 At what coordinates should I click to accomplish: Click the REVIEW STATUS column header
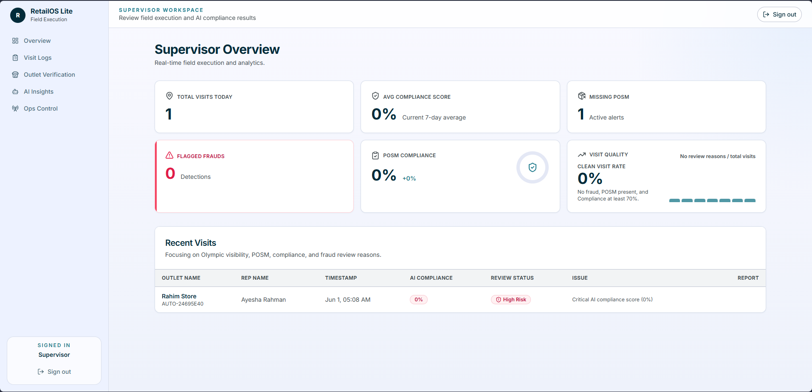coord(512,278)
